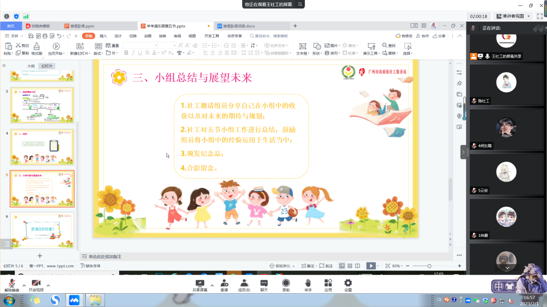547x307 pixels.
Task: Click the Collaborate (协作) button
Action: [422, 36]
